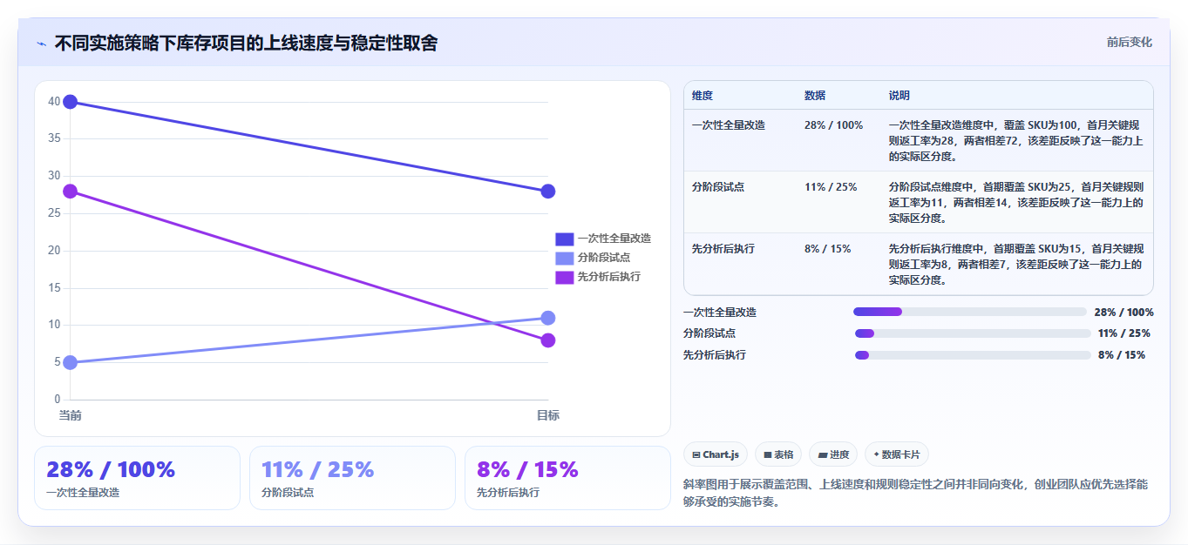Click the 40 y-axis tick label
This screenshot has height=545, width=1188.
tap(54, 102)
